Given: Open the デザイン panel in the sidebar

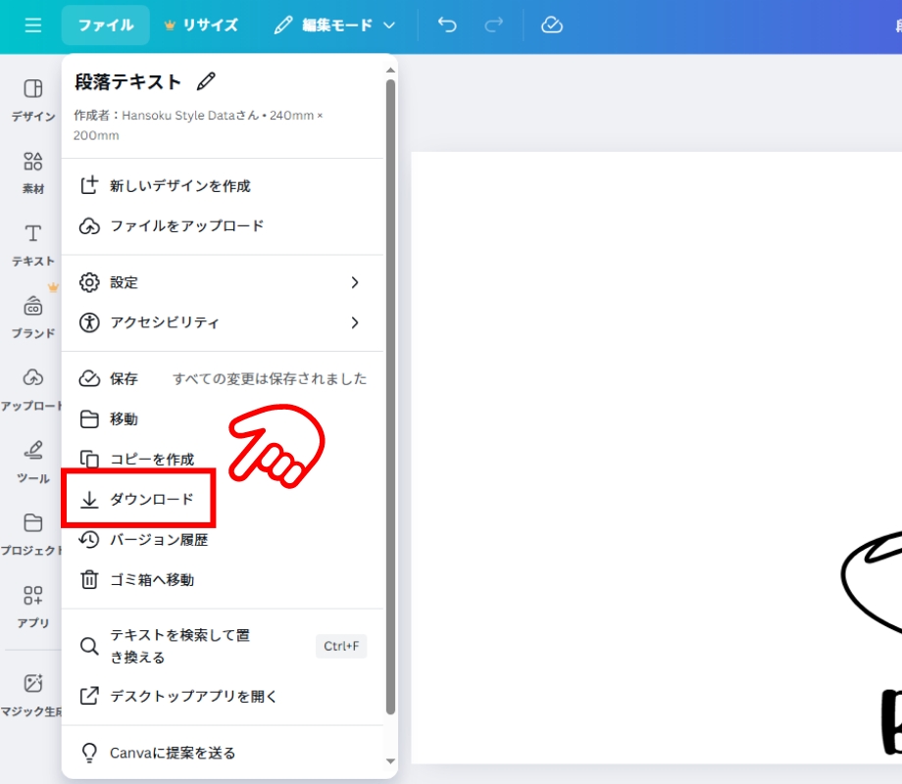Looking at the screenshot, I should (x=32, y=98).
